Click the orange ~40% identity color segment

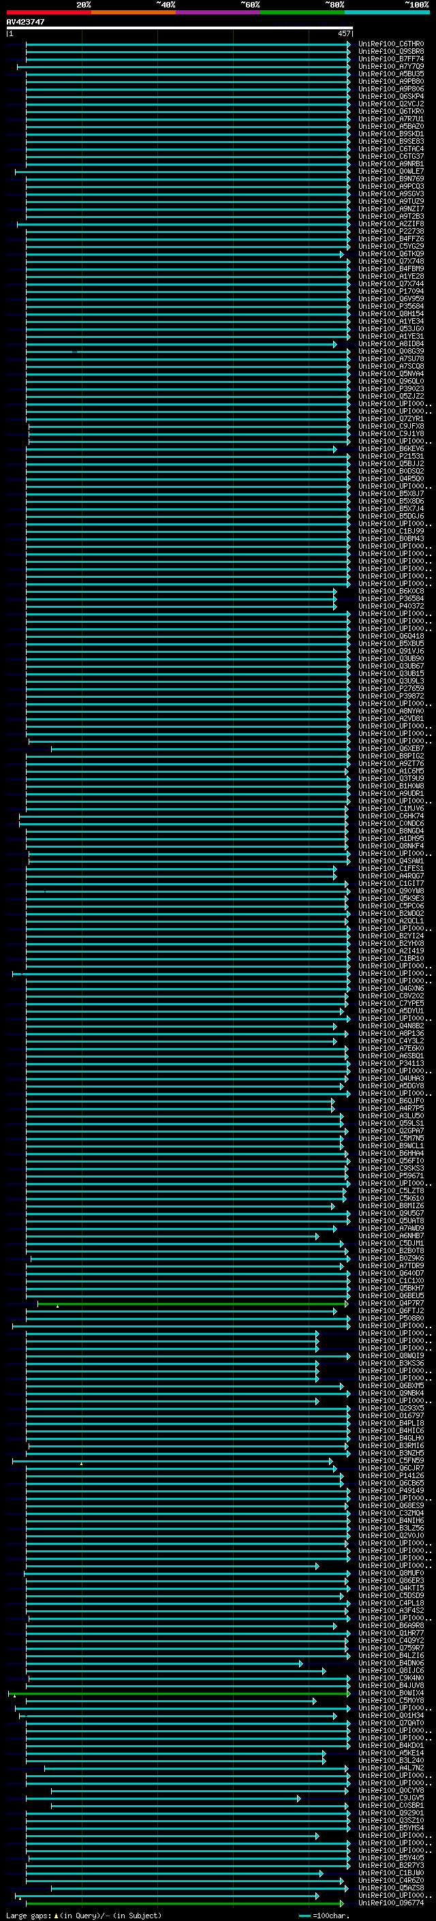pyautogui.click(x=134, y=12)
